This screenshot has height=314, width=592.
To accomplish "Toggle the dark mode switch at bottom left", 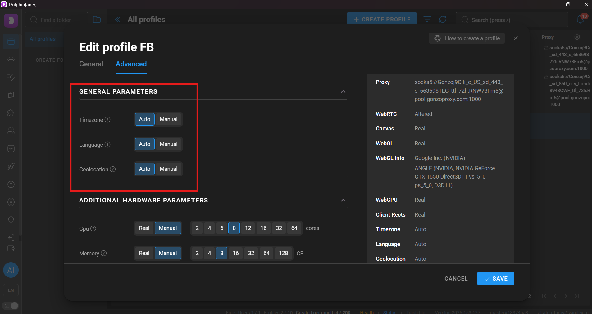I will [x=11, y=306].
